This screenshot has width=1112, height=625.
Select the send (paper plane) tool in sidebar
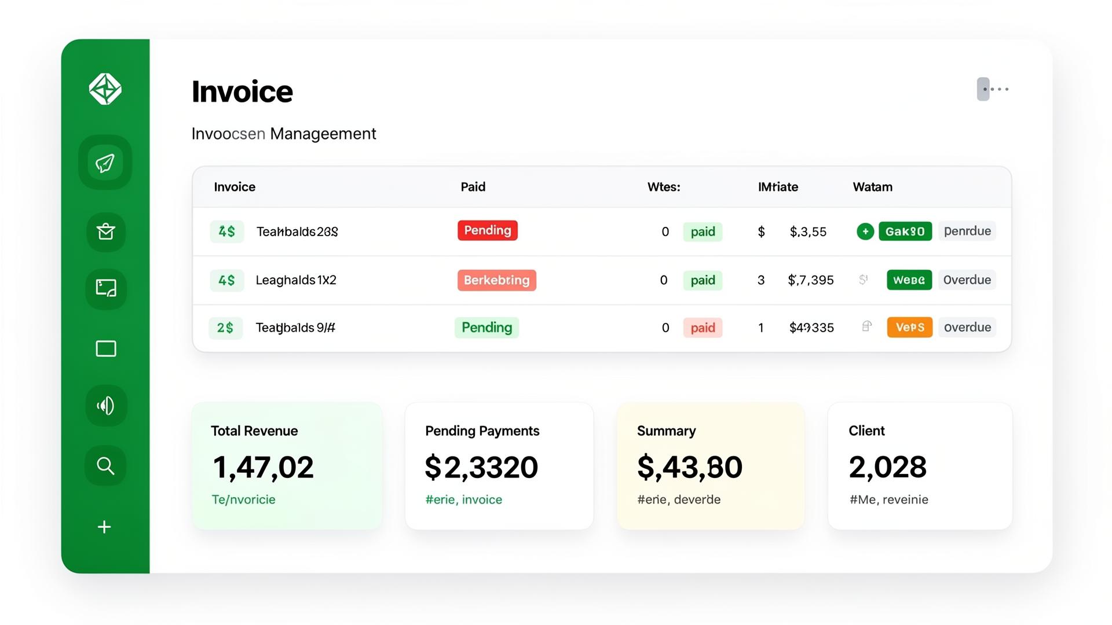point(105,163)
